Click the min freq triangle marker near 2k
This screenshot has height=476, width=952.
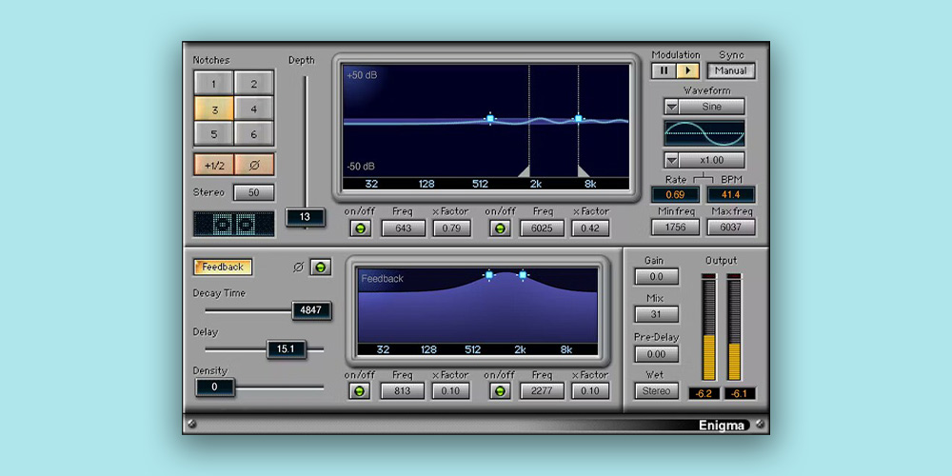tap(525, 170)
